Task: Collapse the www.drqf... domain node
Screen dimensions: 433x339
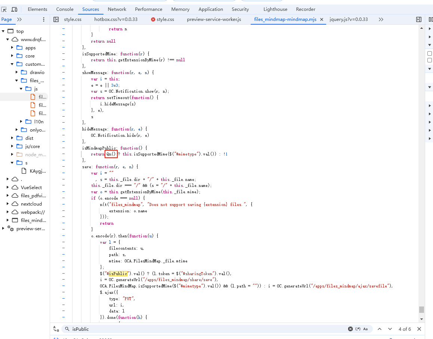Action: [x=7, y=40]
